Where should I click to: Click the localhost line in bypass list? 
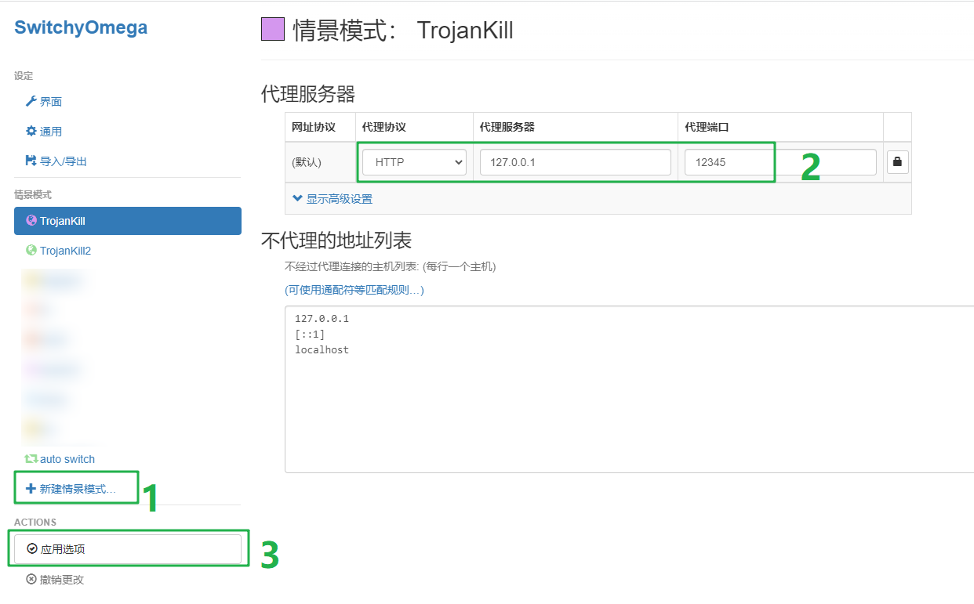coord(322,350)
